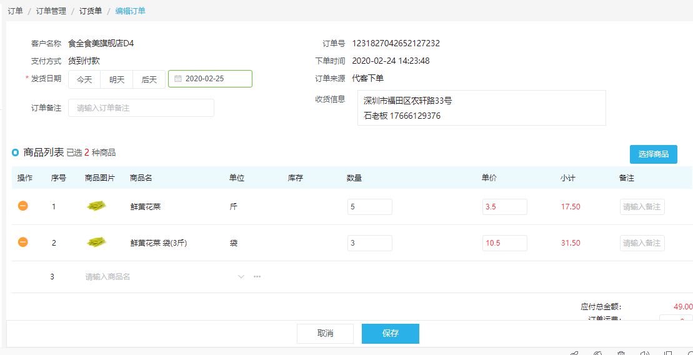Edit the quantity field showing 5
This screenshot has height=355, width=693.
coord(370,207)
